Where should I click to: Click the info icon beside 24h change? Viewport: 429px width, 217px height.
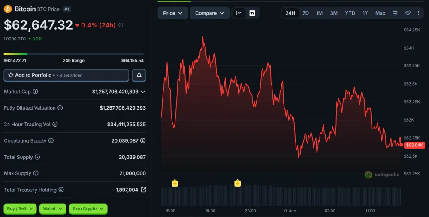pyautogui.click(x=121, y=25)
